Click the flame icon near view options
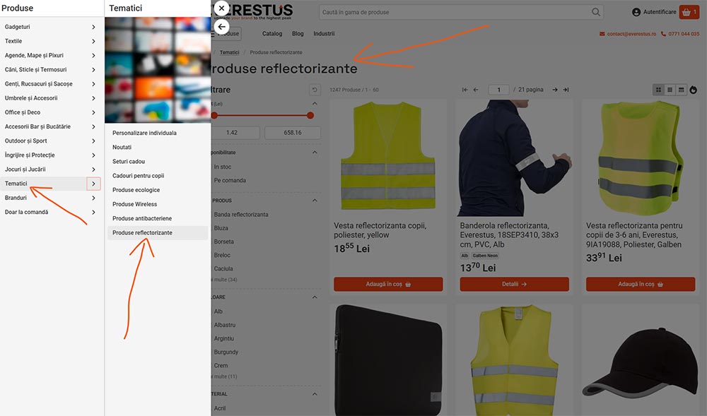707x416 pixels. pyautogui.click(x=694, y=90)
